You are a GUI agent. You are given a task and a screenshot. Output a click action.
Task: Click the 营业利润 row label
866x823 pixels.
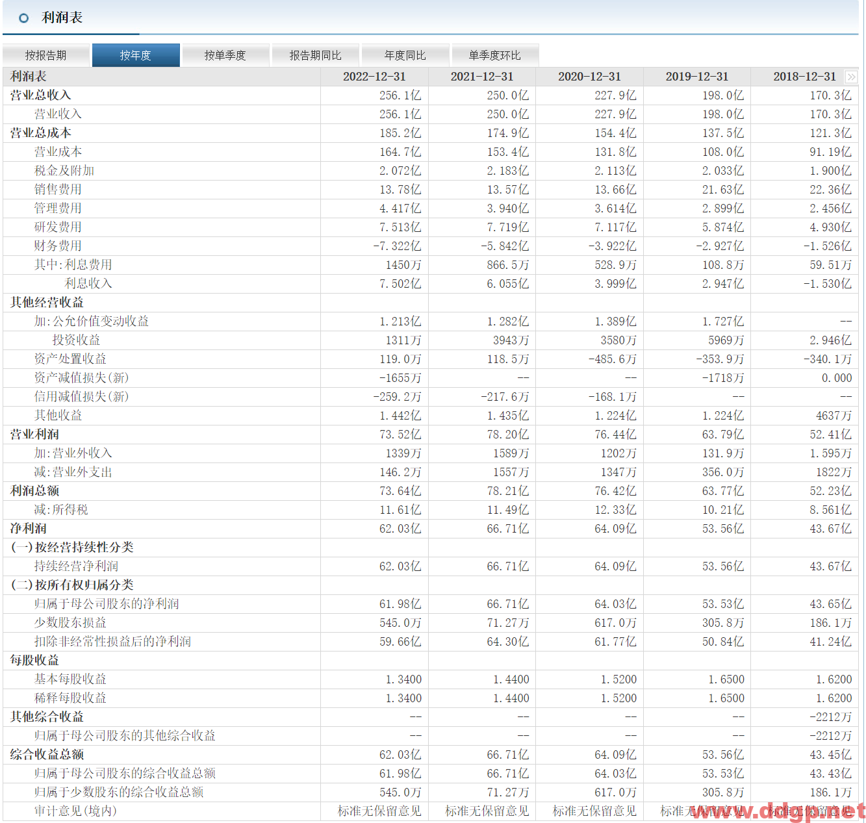(34, 435)
